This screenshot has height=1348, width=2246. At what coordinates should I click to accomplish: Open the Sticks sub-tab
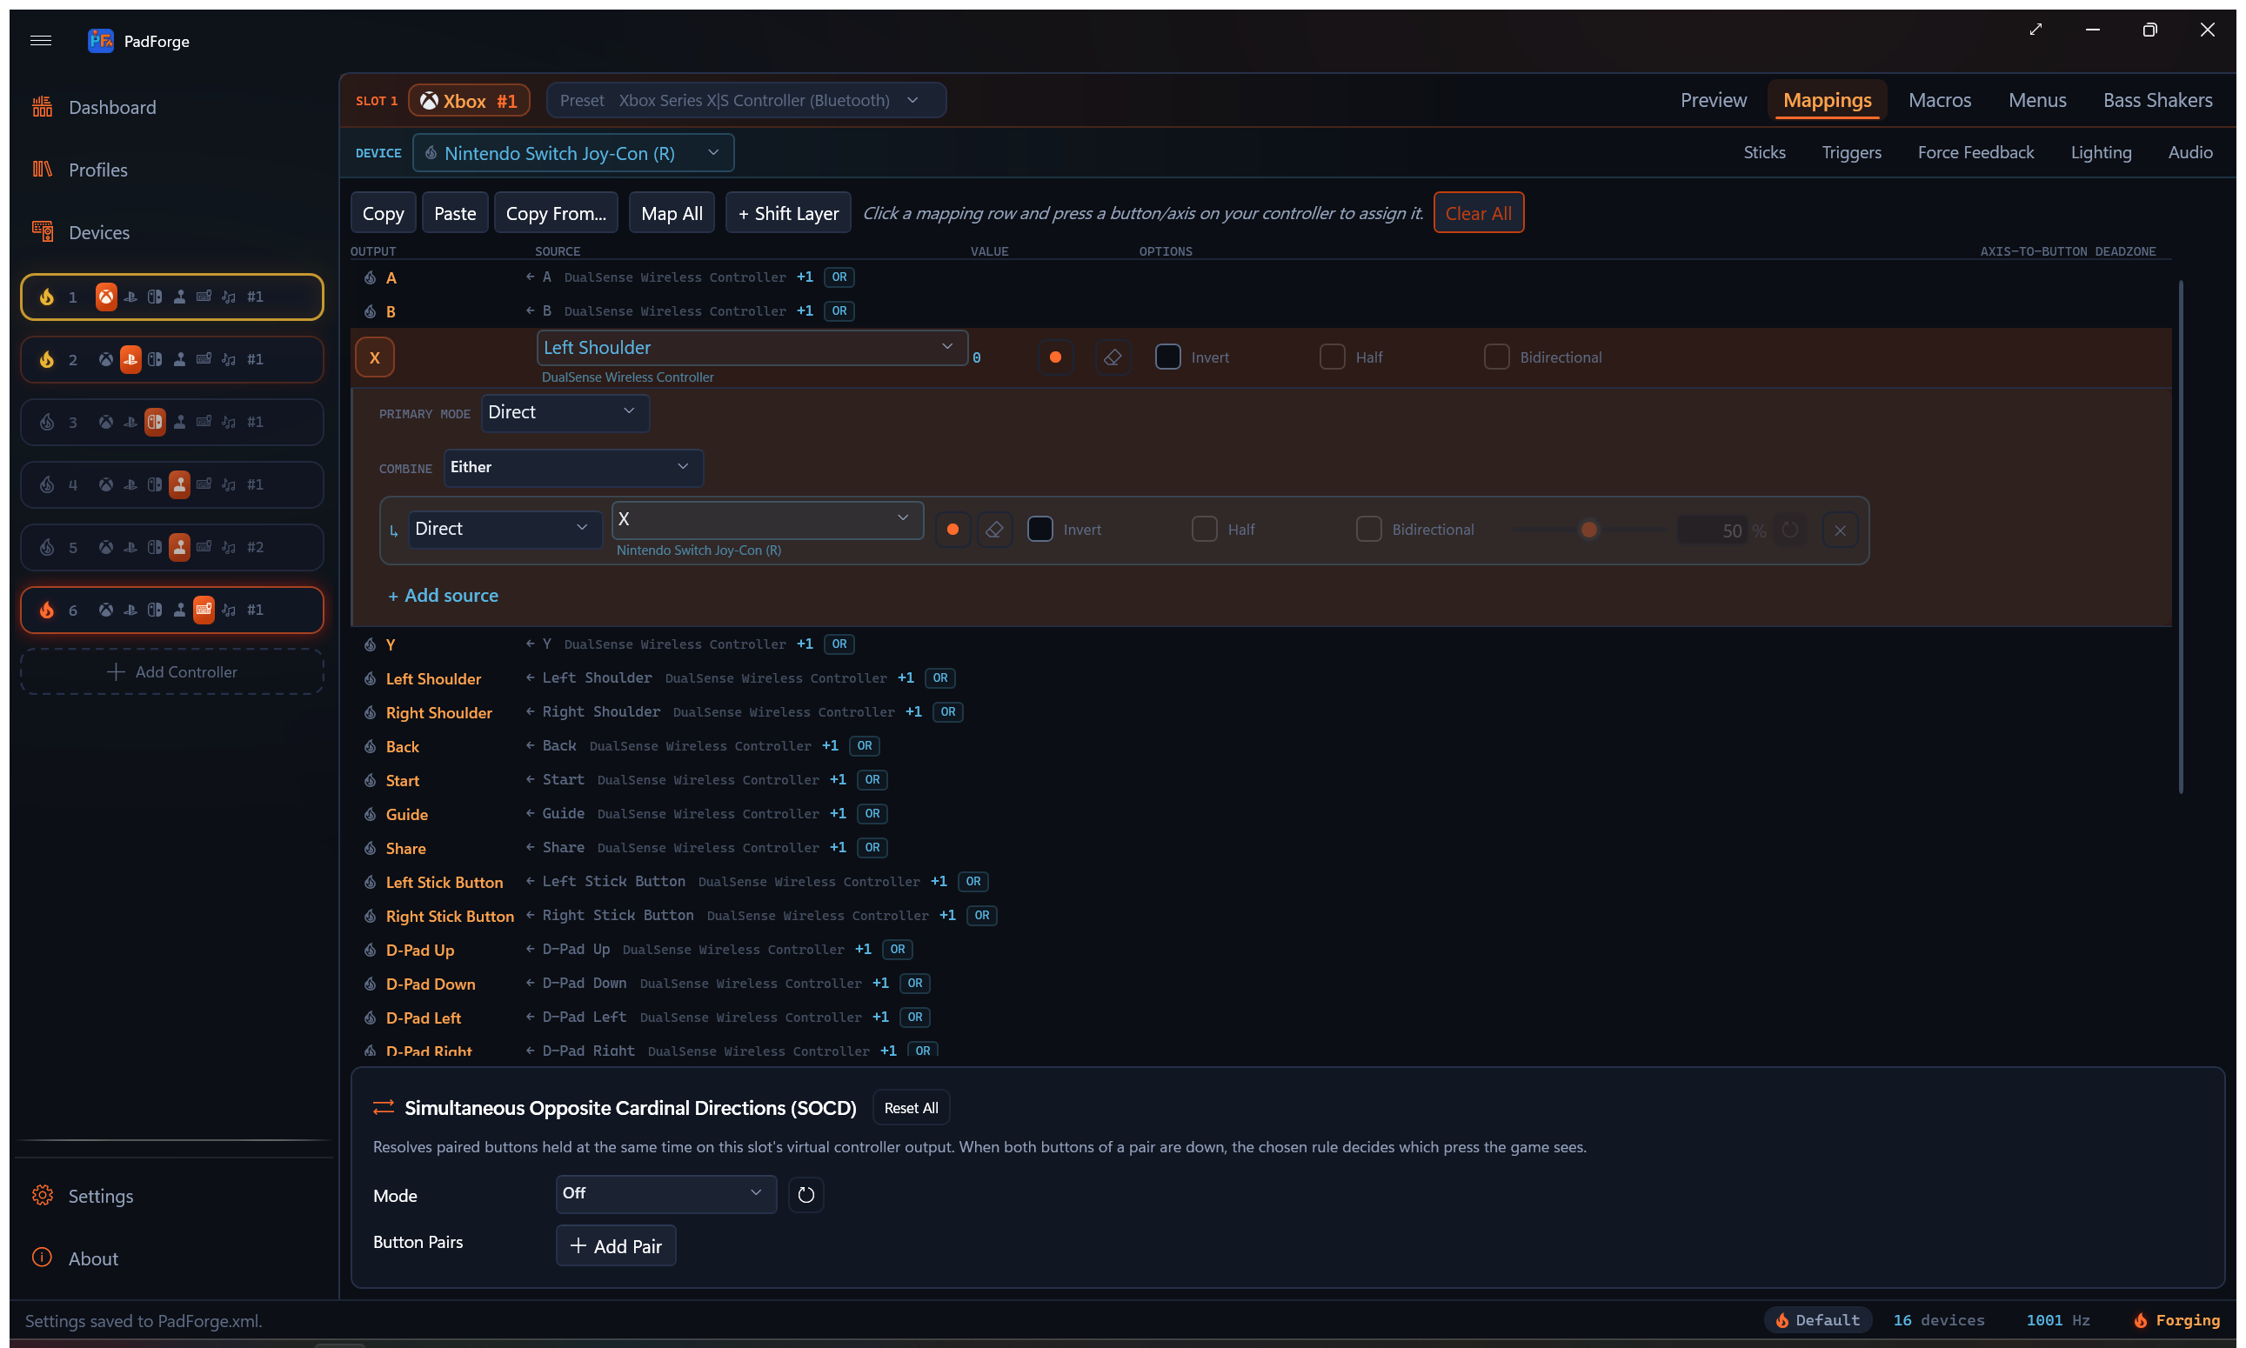pos(1764,154)
